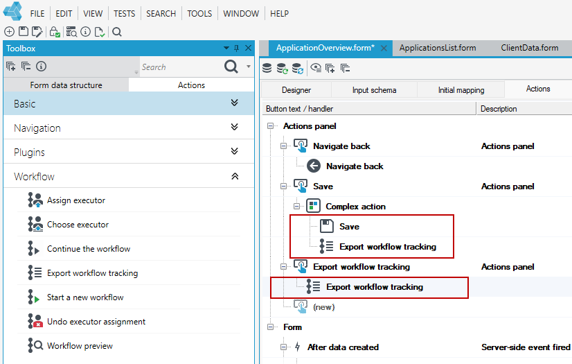Collapse the Actions panel tree node
Screen dimensions: 572x364
[x=270, y=126]
